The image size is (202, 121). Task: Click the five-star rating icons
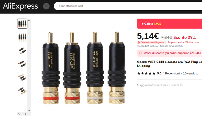(x=146, y=73)
